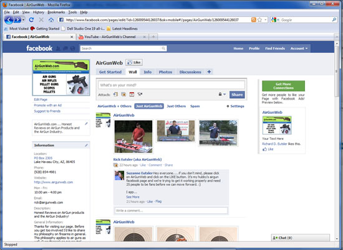
Task: Open the Bookmarks menu
Action: (56, 12)
